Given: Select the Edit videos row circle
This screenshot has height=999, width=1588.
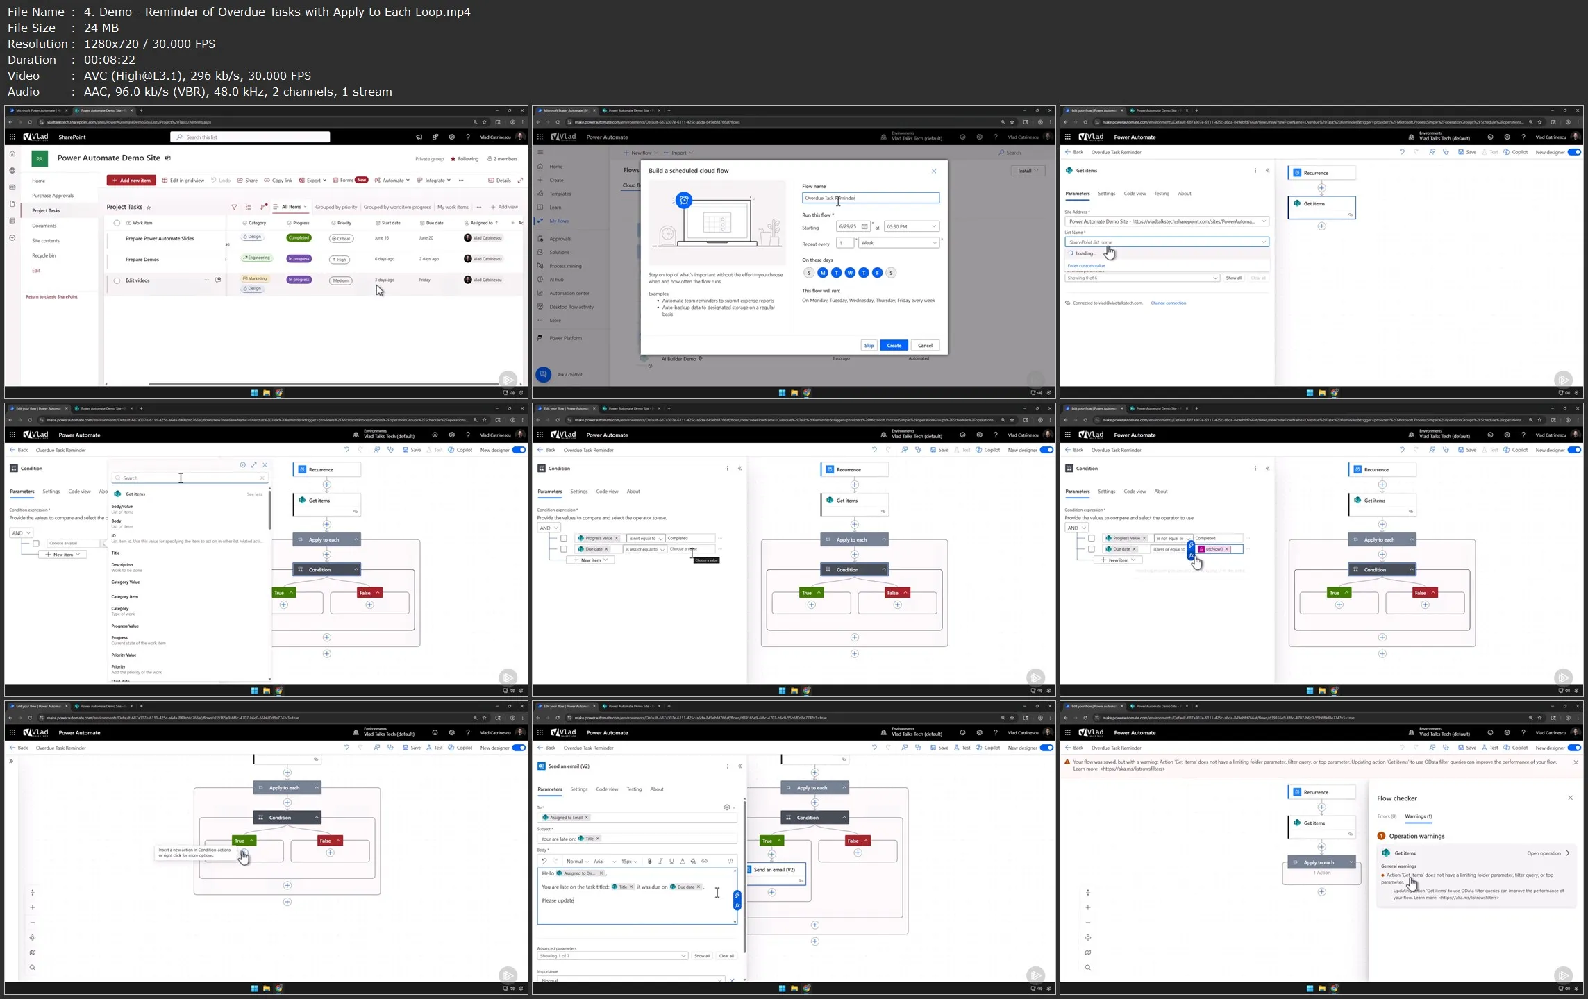Looking at the screenshot, I should pyautogui.click(x=117, y=280).
